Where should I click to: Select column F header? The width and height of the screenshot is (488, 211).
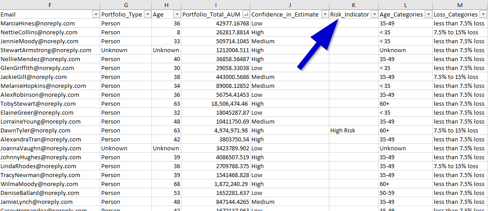[x=50, y=5]
